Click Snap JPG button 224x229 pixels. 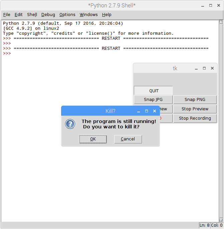[x=153, y=100]
